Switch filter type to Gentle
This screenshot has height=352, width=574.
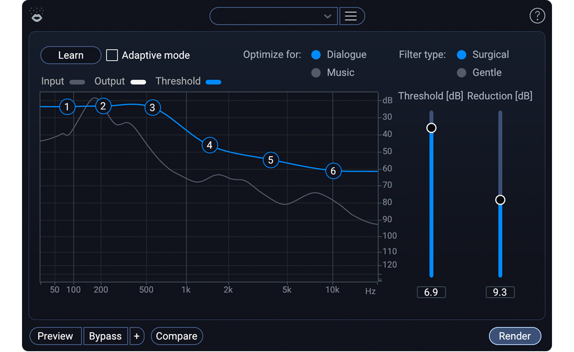click(461, 73)
